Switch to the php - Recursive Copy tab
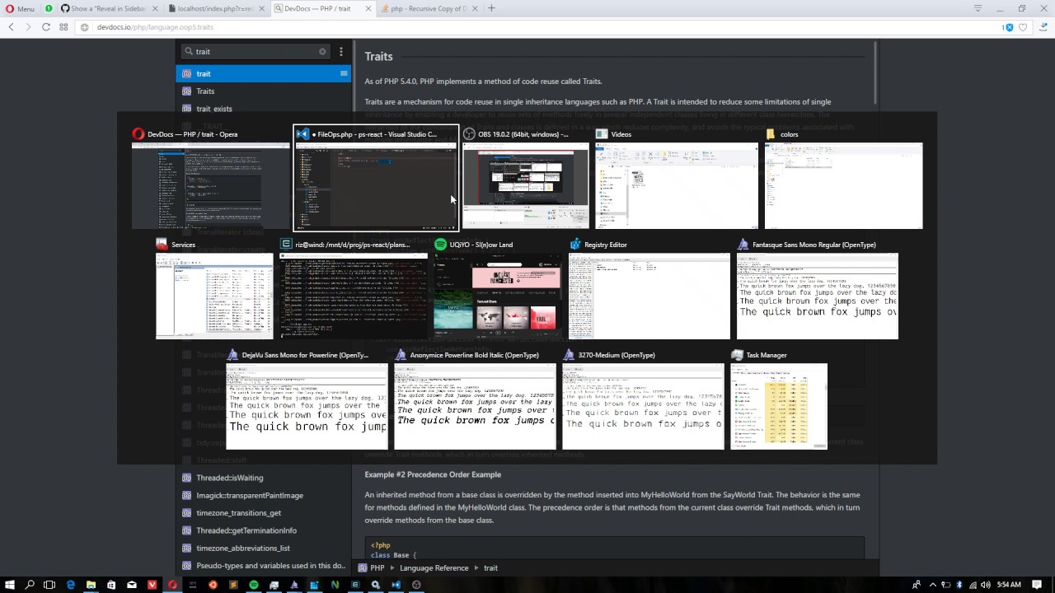The image size is (1055, 593). pyautogui.click(x=429, y=8)
